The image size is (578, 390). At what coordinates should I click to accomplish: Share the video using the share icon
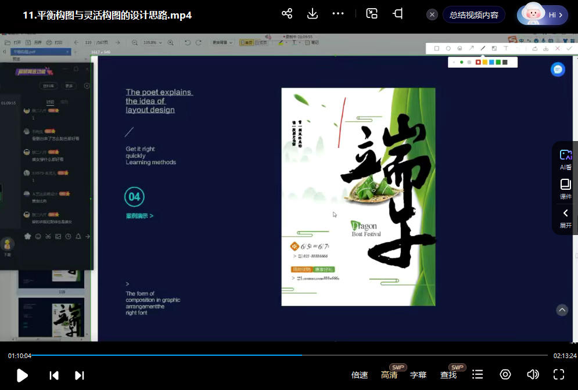(x=286, y=14)
